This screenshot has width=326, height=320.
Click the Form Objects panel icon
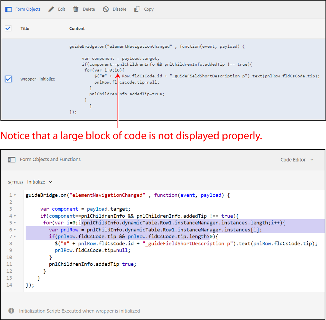pos(8,9)
